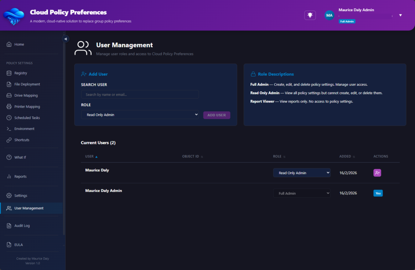Change Maurice Daly's Read Only Admin role dropdown

tap(302, 173)
